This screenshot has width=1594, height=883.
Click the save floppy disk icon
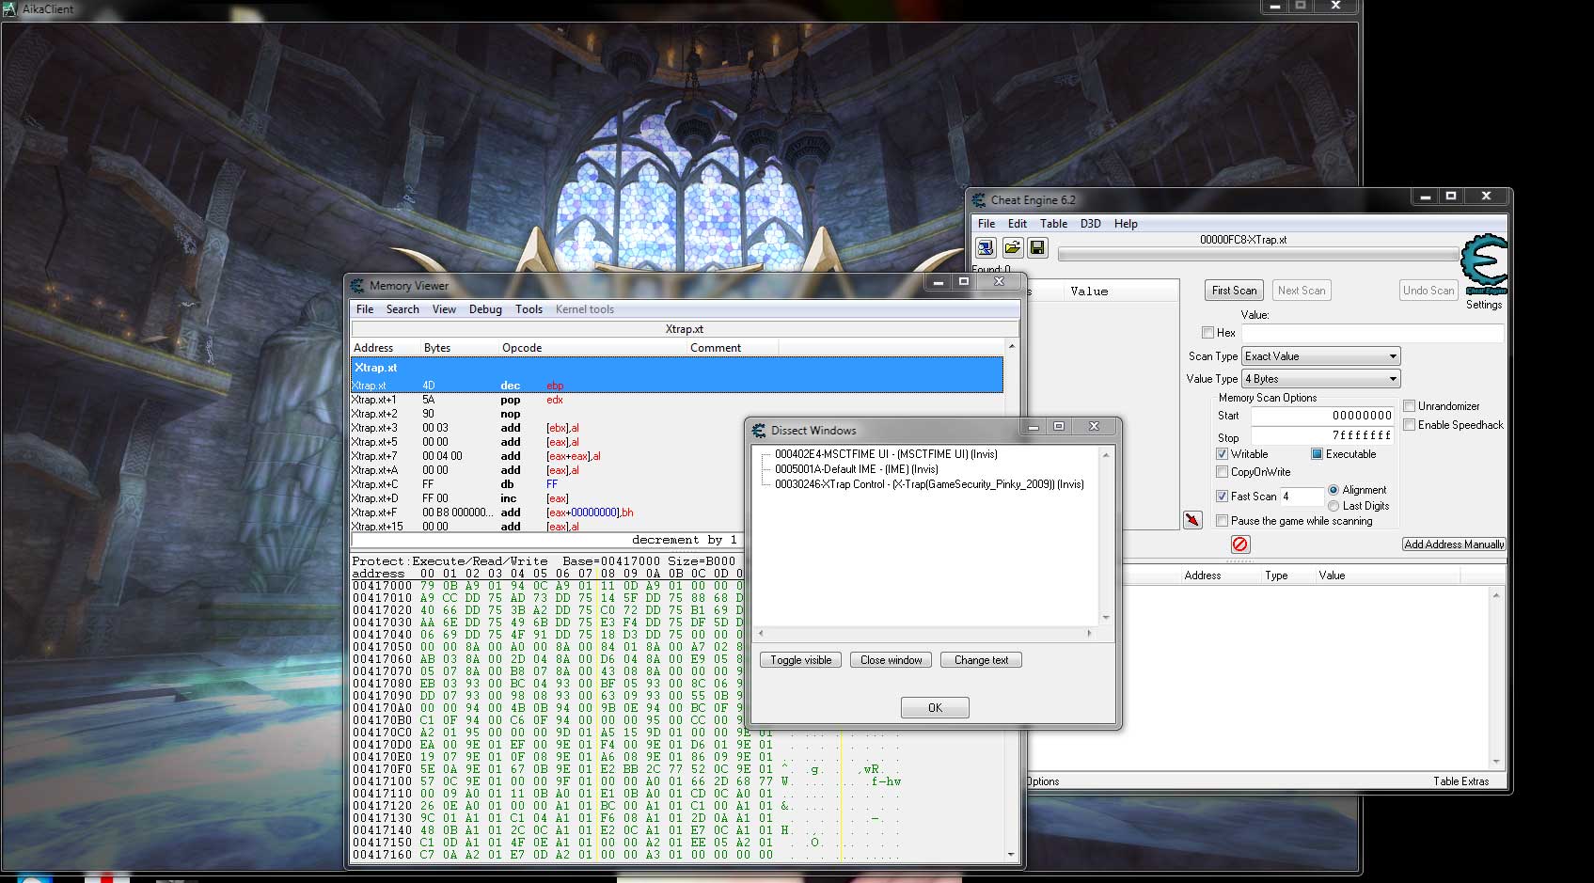pyautogui.click(x=1037, y=247)
